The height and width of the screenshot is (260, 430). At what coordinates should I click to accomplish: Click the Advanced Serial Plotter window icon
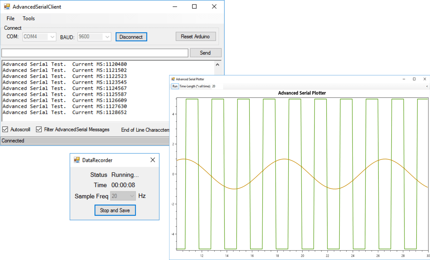click(173, 79)
